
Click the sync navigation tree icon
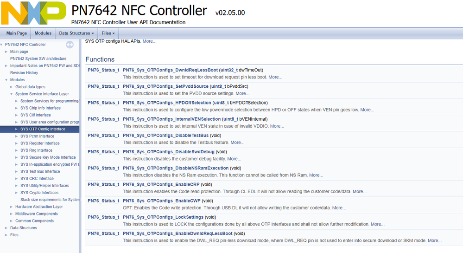pyautogui.click(x=70, y=45)
